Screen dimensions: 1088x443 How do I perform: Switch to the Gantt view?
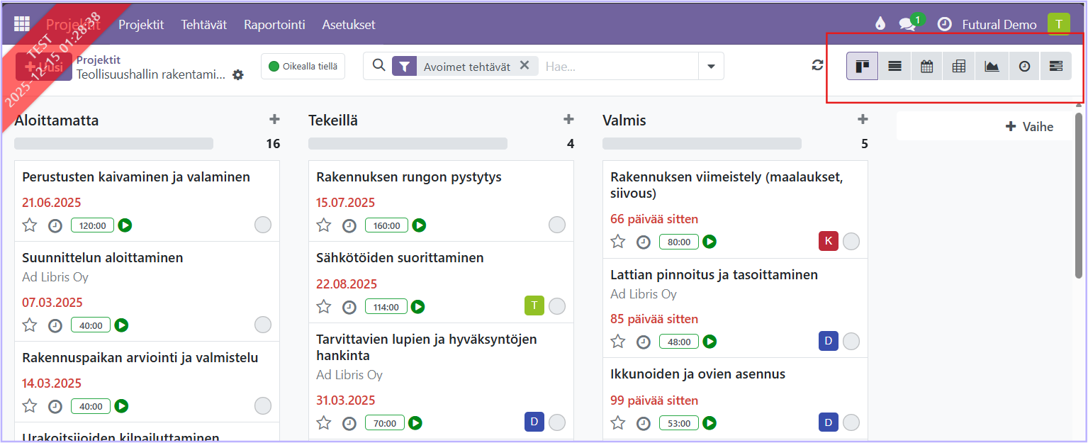1056,67
